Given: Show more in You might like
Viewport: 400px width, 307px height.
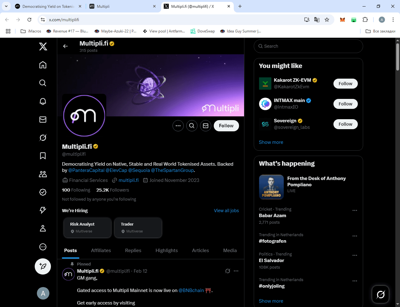Looking at the screenshot, I should point(271,142).
